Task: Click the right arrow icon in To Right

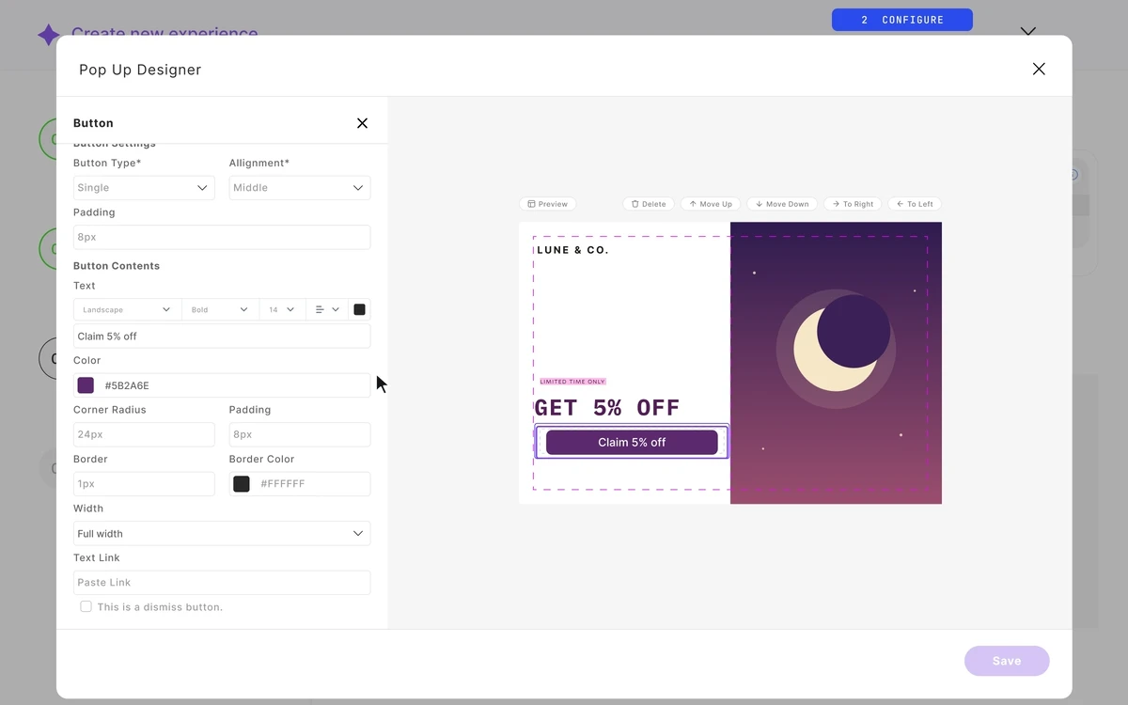Action: 836,204
